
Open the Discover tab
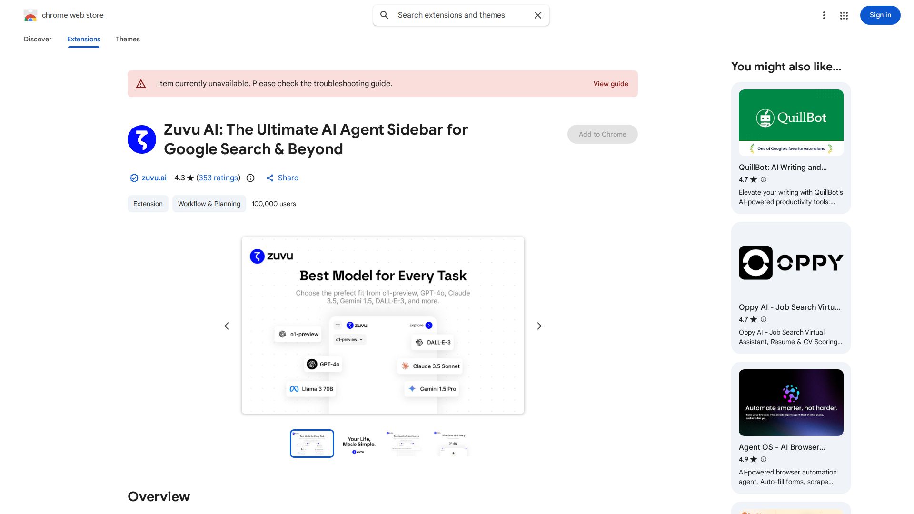[38, 39]
